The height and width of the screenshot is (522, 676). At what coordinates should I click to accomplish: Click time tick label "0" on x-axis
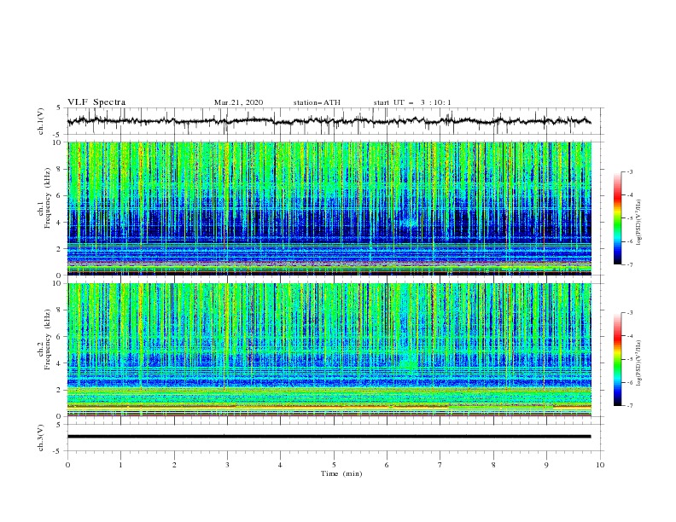click(x=67, y=465)
